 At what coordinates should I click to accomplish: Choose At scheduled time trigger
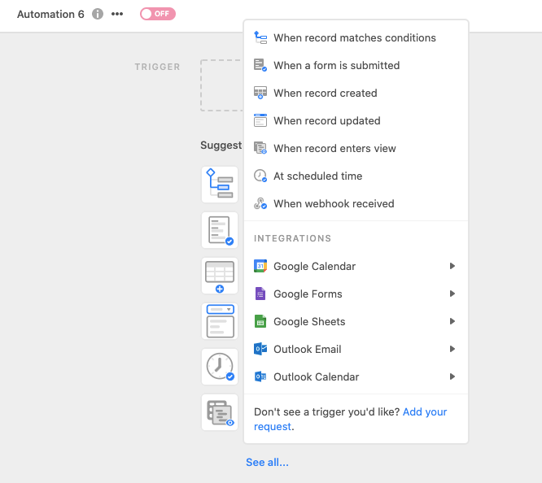click(356, 176)
